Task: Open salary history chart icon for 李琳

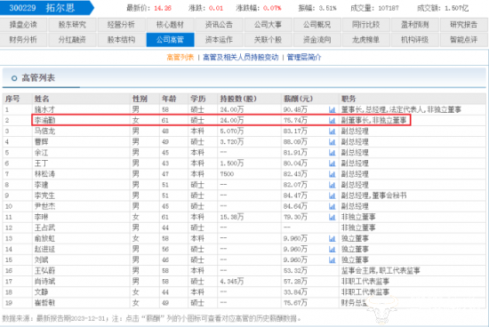Action: pos(332,218)
